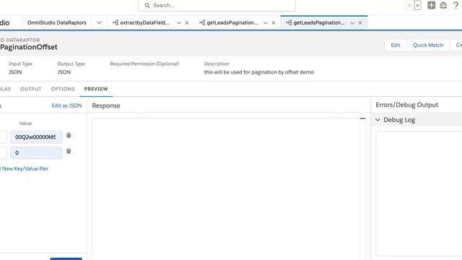Switch to the OPTIONS tab
The width and height of the screenshot is (462, 260).
tap(63, 89)
